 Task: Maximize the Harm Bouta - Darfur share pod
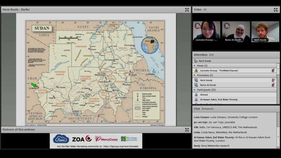[187, 10]
